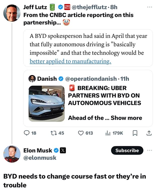Image resolution: width=156 pixels, height=195 pixels.
Task: Like the tweet with heart icon
Action: pos(81,133)
